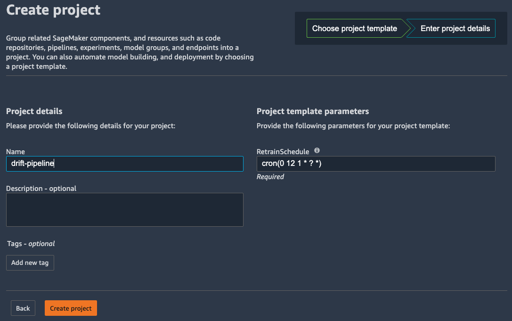Select the Enter project details step
The width and height of the screenshot is (512, 321).
pos(455,28)
